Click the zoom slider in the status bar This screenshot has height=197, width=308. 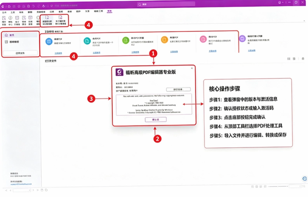point(278,187)
